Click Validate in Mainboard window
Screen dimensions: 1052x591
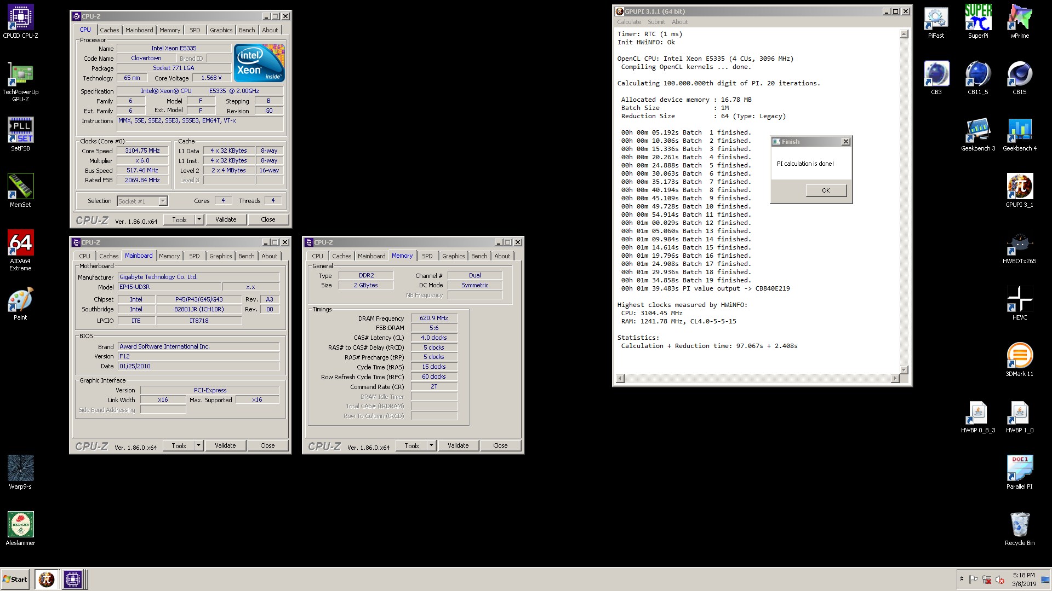coord(225,445)
